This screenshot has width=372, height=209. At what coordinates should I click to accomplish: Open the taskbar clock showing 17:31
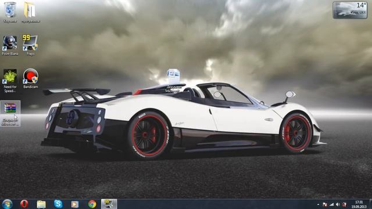tap(359, 204)
